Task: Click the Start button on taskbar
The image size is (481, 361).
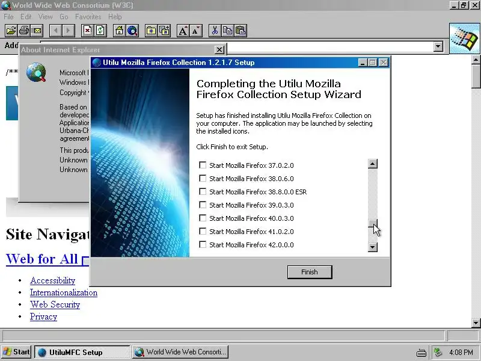Action: tap(16, 352)
